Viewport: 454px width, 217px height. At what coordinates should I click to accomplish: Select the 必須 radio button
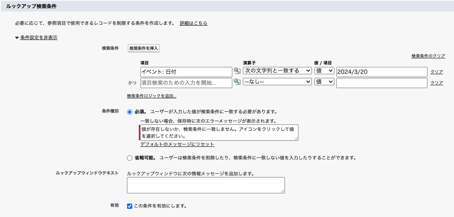pos(130,112)
